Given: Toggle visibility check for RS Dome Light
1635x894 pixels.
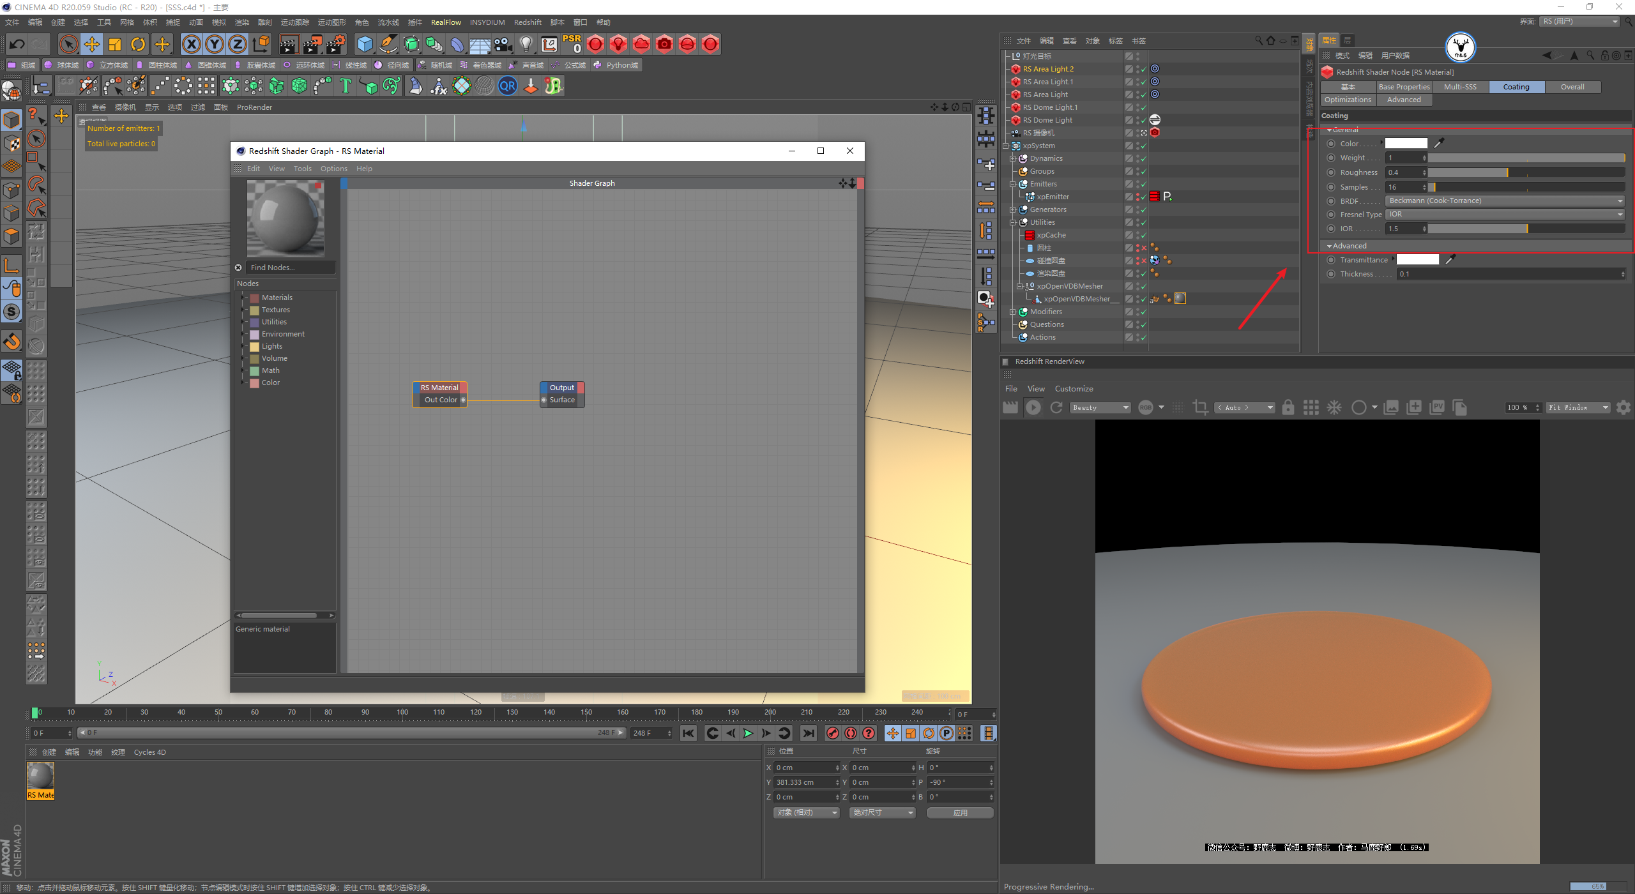Looking at the screenshot, I should pos(1143,121).
